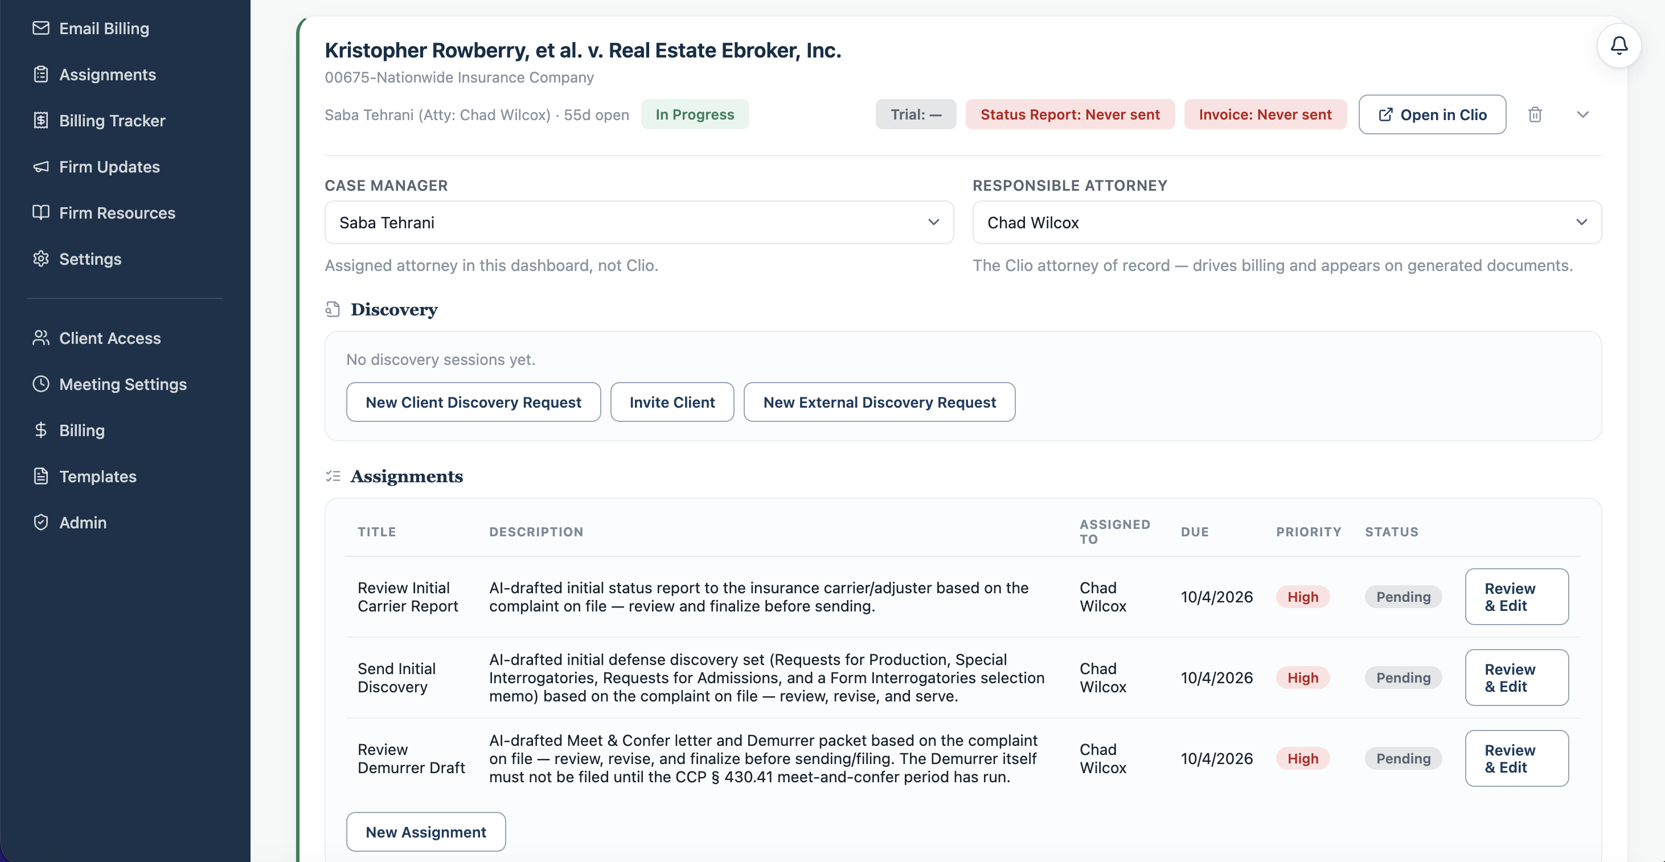1665x862 pixels.
Task: Click the Billing Tracker receipt icon
Action: point(41,120)
